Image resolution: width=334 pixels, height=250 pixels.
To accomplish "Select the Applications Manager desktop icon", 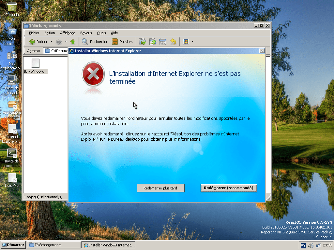I will (12, 110).
